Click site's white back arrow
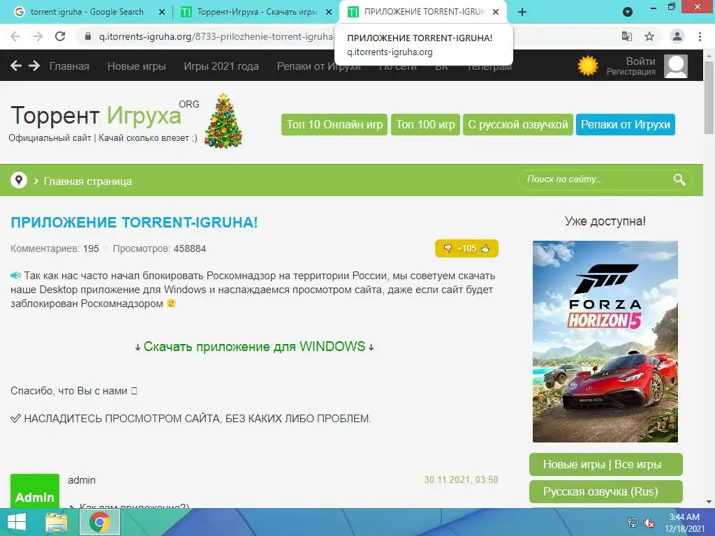This screenshot has height=536, width=715. point(16,66)
